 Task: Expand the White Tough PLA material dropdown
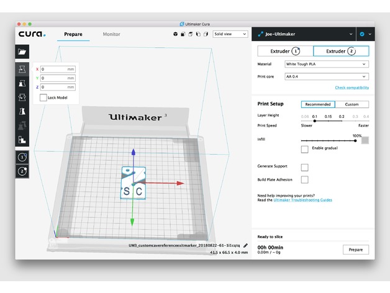point(327,64)
